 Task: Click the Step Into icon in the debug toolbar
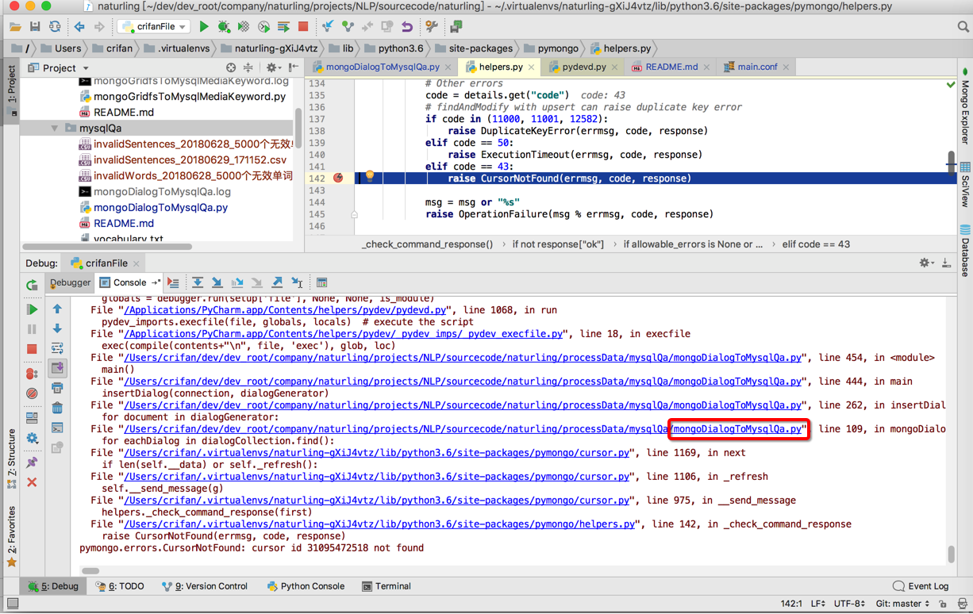click(x=217, y=282)
